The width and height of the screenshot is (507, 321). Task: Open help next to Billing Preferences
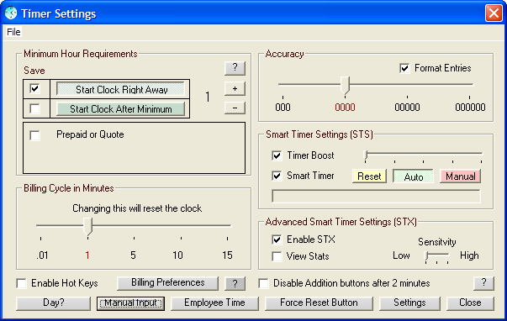click(235, 283)
